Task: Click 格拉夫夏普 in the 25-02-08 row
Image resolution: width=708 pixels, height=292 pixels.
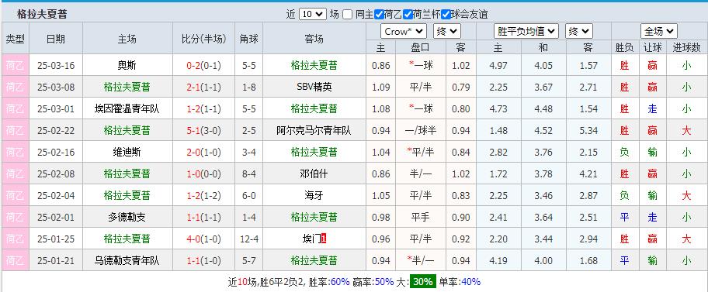Action: click(127, 173)
